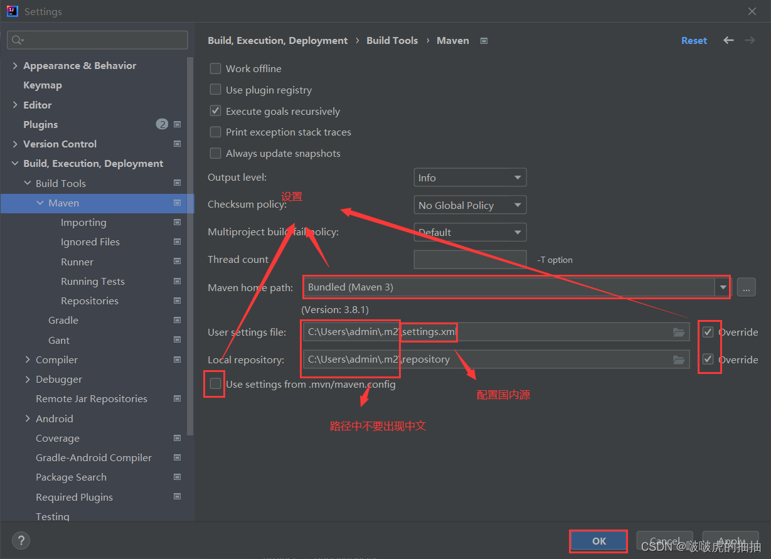Click the OK button

599,541
